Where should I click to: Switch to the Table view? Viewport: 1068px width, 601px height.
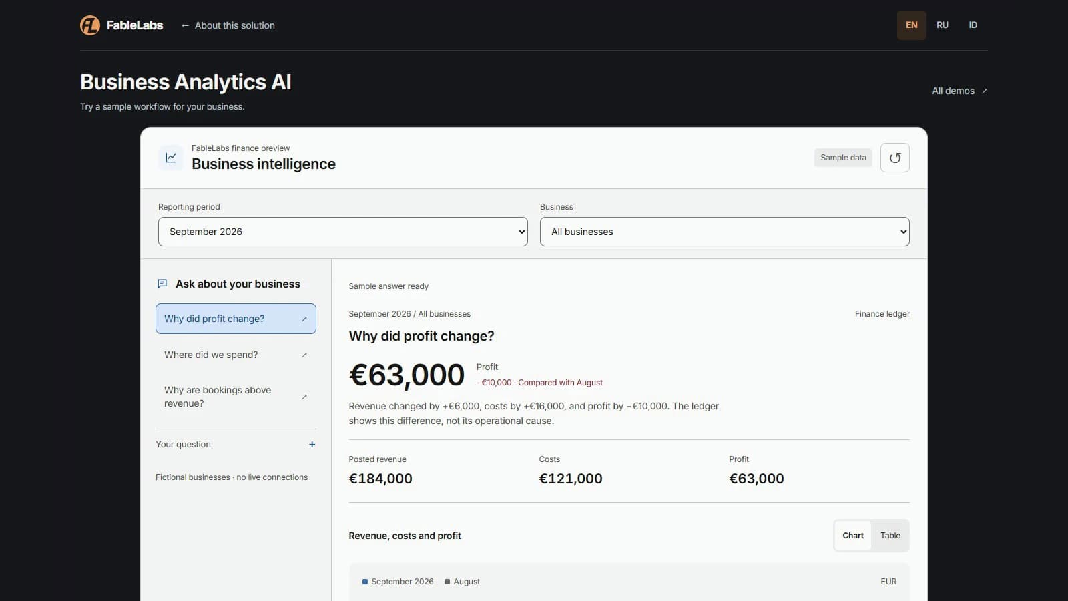[890, 536]
